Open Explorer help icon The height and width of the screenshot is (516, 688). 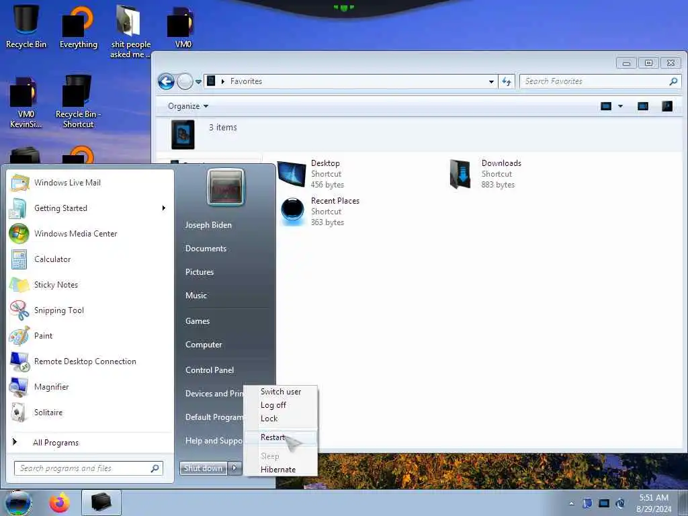tap(667, 106)
